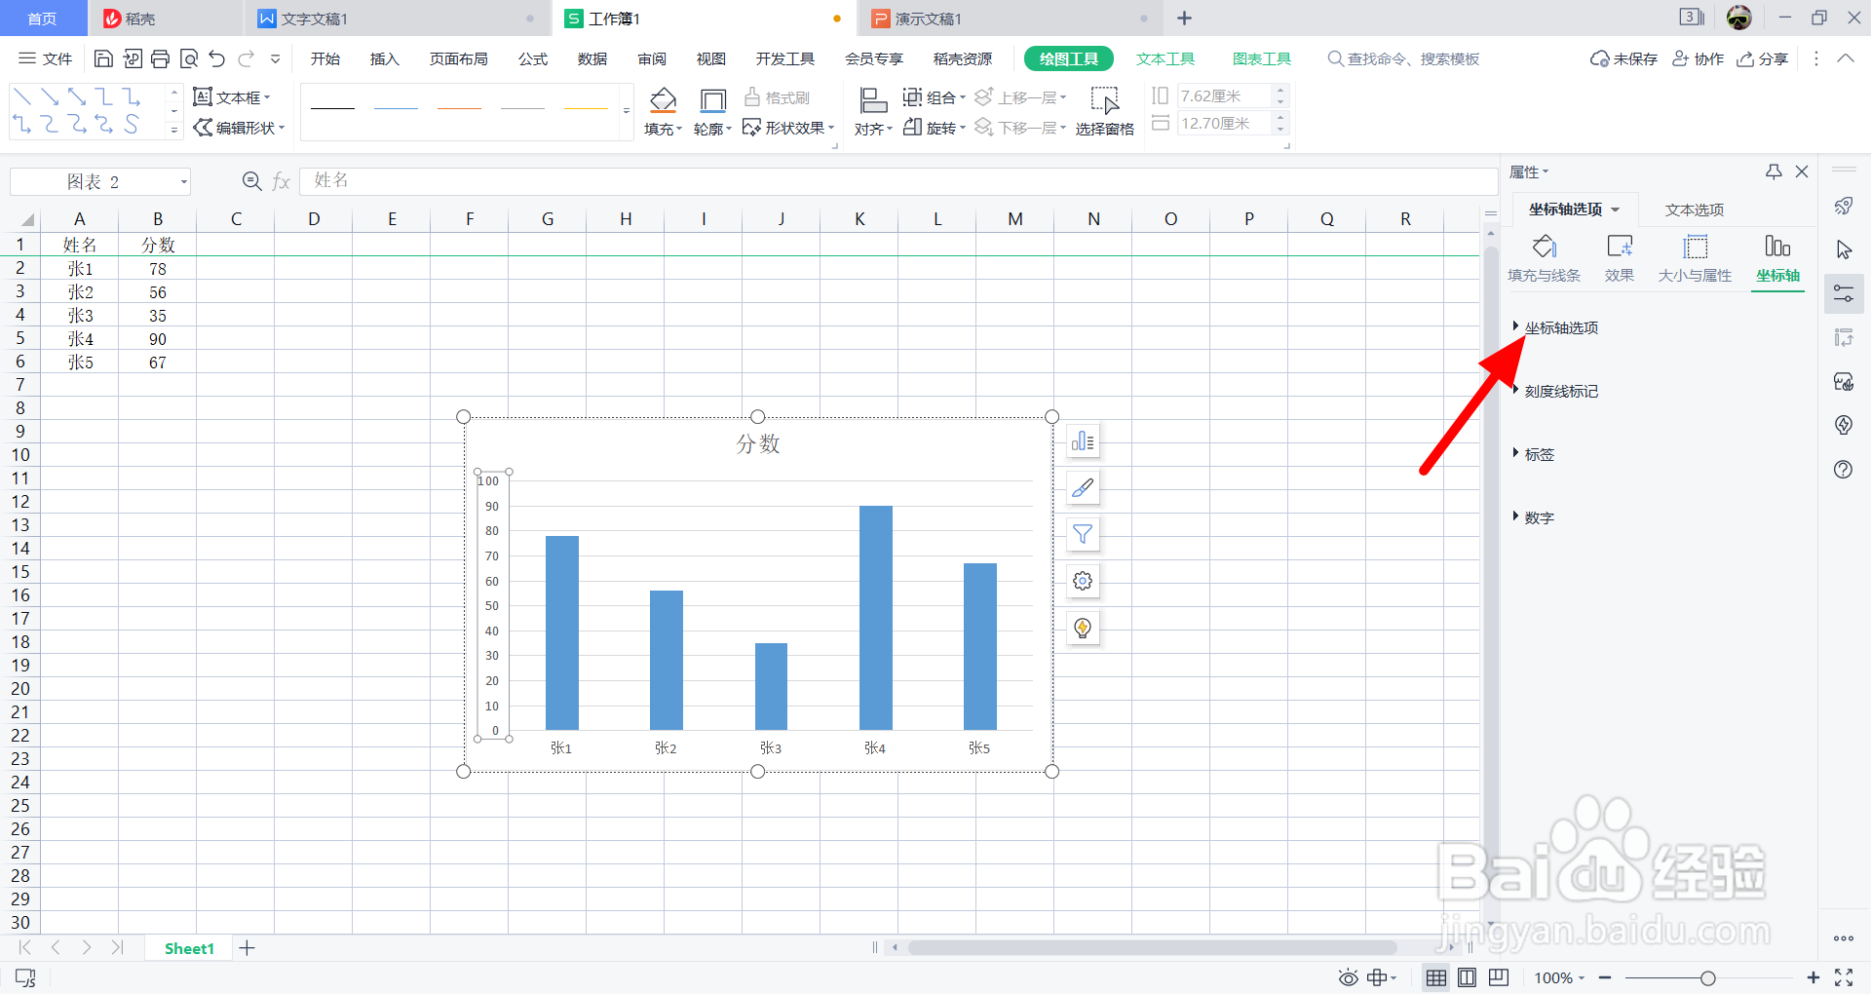Click the zoom magnifier icon by formula bar

click(x=251, y=181)
